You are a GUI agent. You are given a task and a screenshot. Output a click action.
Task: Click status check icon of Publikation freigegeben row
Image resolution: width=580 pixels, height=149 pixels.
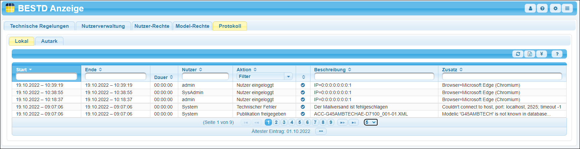click(x=303, y=114)
